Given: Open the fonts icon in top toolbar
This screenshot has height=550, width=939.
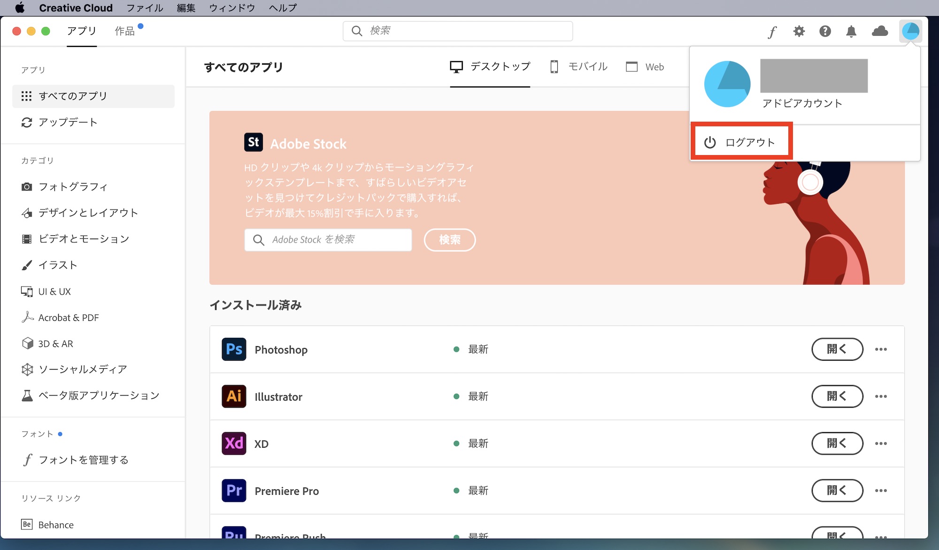Looking at the screenshot, I should click(x=772, y=31).
